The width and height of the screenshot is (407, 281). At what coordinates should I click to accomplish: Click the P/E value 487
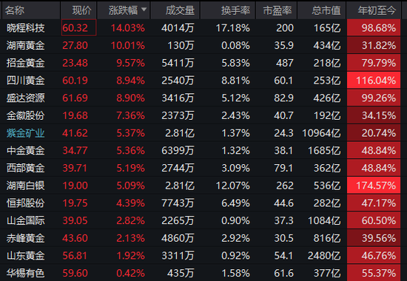pos(284,63)
